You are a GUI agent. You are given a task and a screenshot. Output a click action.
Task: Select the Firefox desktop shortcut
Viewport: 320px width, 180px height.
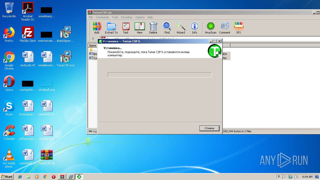[x=9, y=34]
